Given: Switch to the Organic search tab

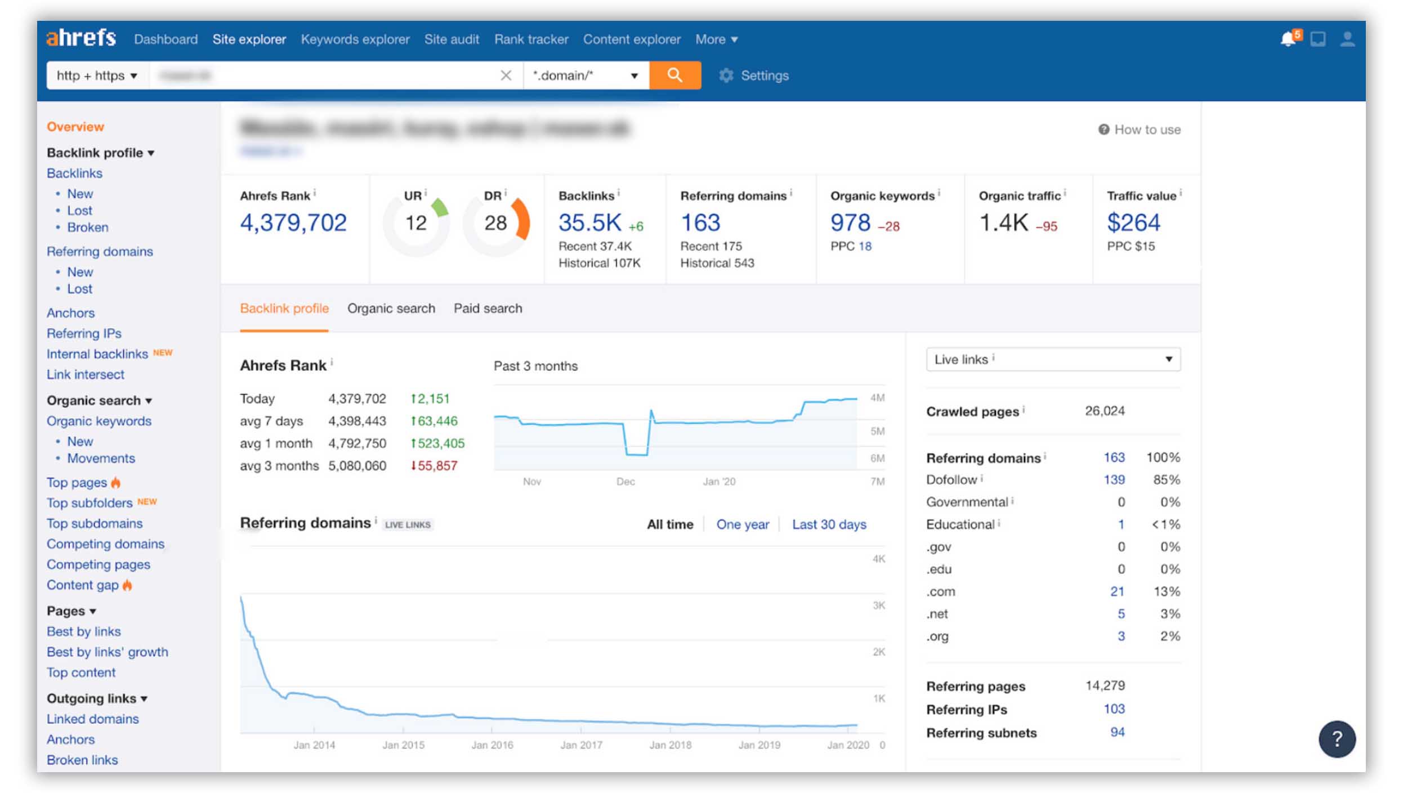Looking at the screenshot, I should [391, 309].
